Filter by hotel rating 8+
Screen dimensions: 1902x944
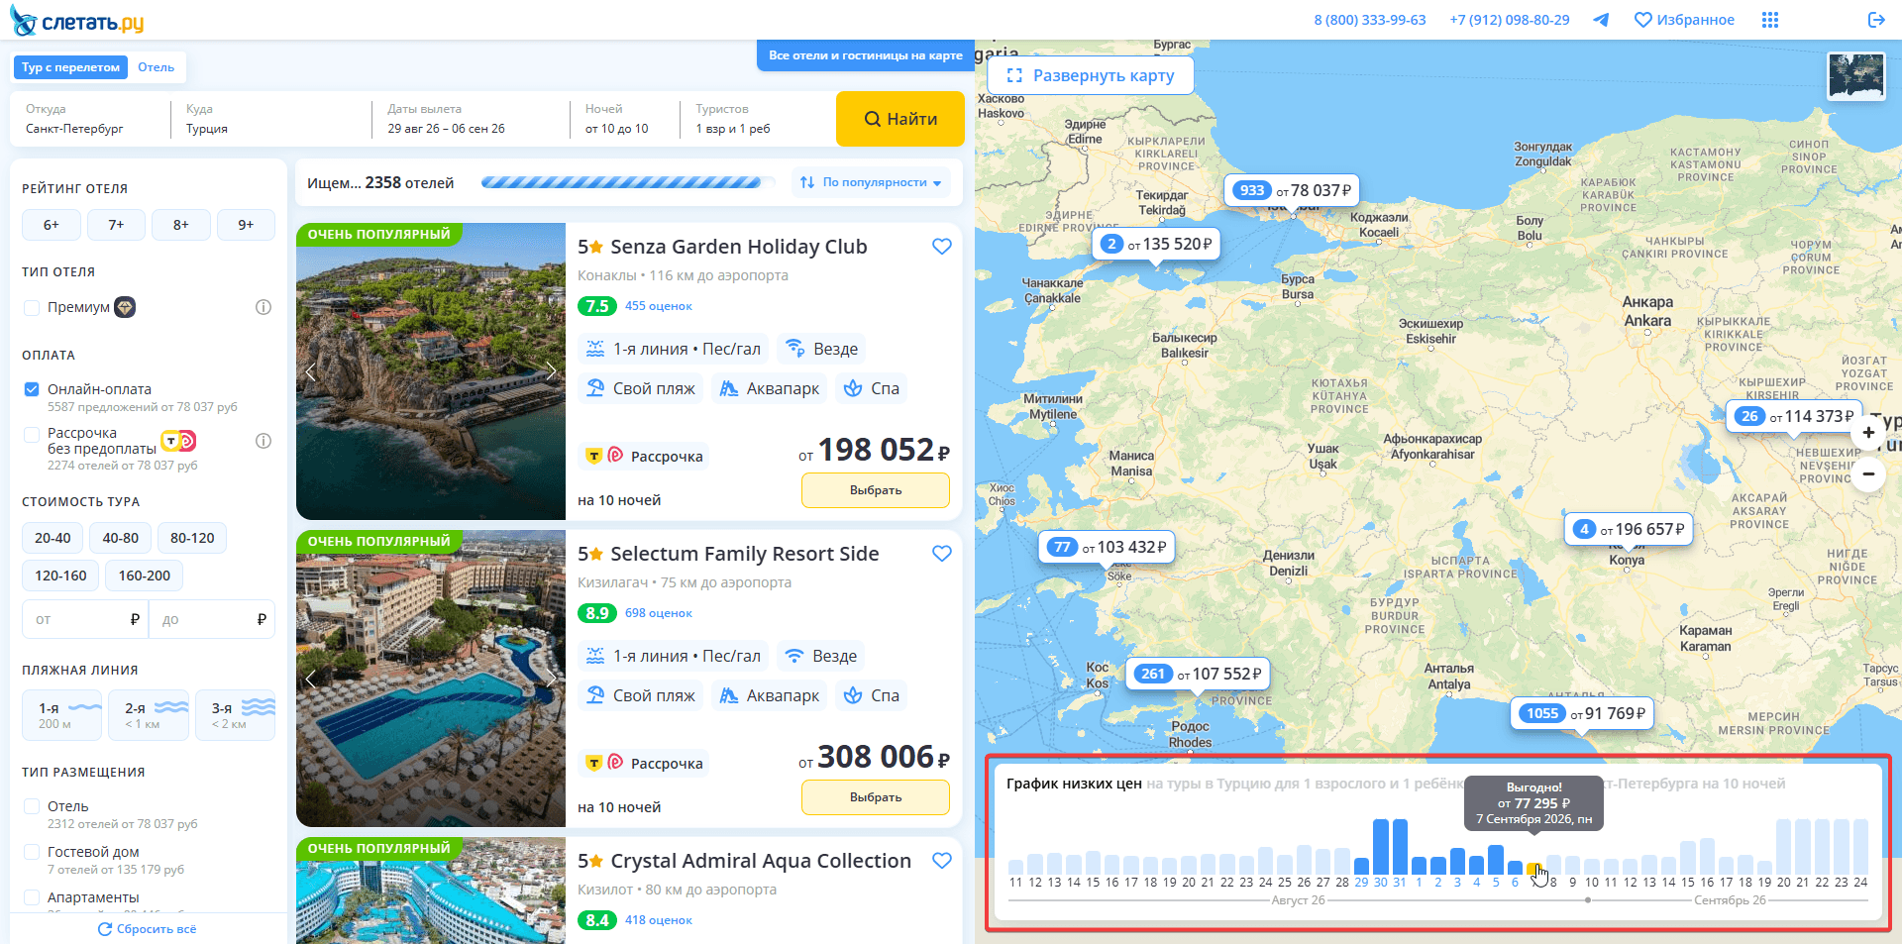181,225
